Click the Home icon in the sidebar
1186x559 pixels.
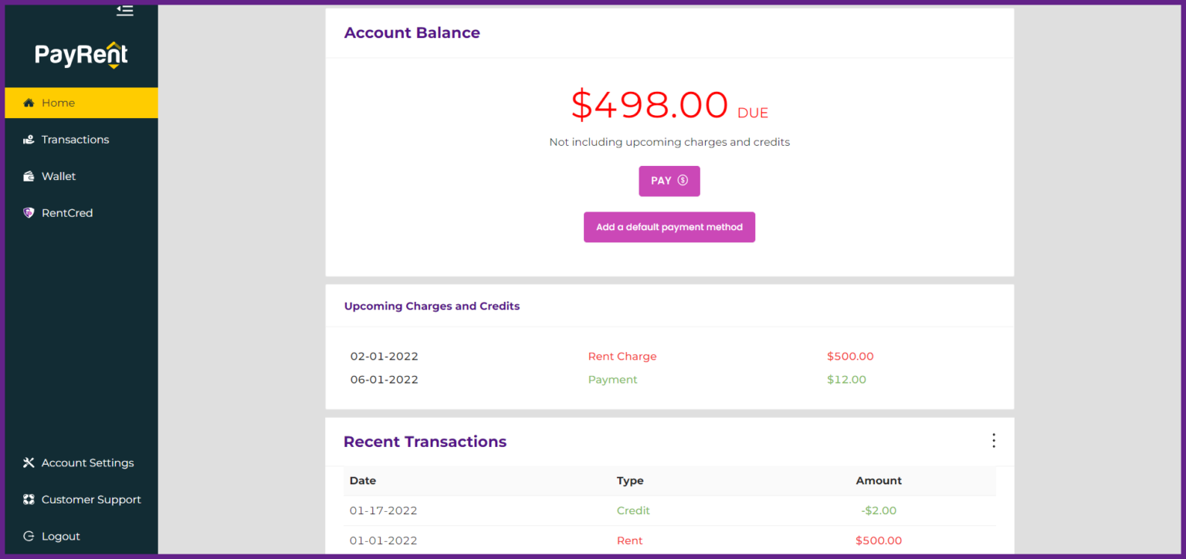tap(29, 102)
